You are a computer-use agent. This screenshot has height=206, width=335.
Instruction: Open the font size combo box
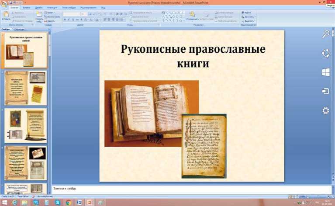point(84,14)
